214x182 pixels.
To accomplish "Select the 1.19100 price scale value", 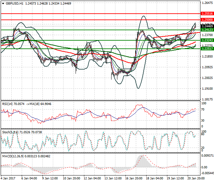I will point(207,89).
